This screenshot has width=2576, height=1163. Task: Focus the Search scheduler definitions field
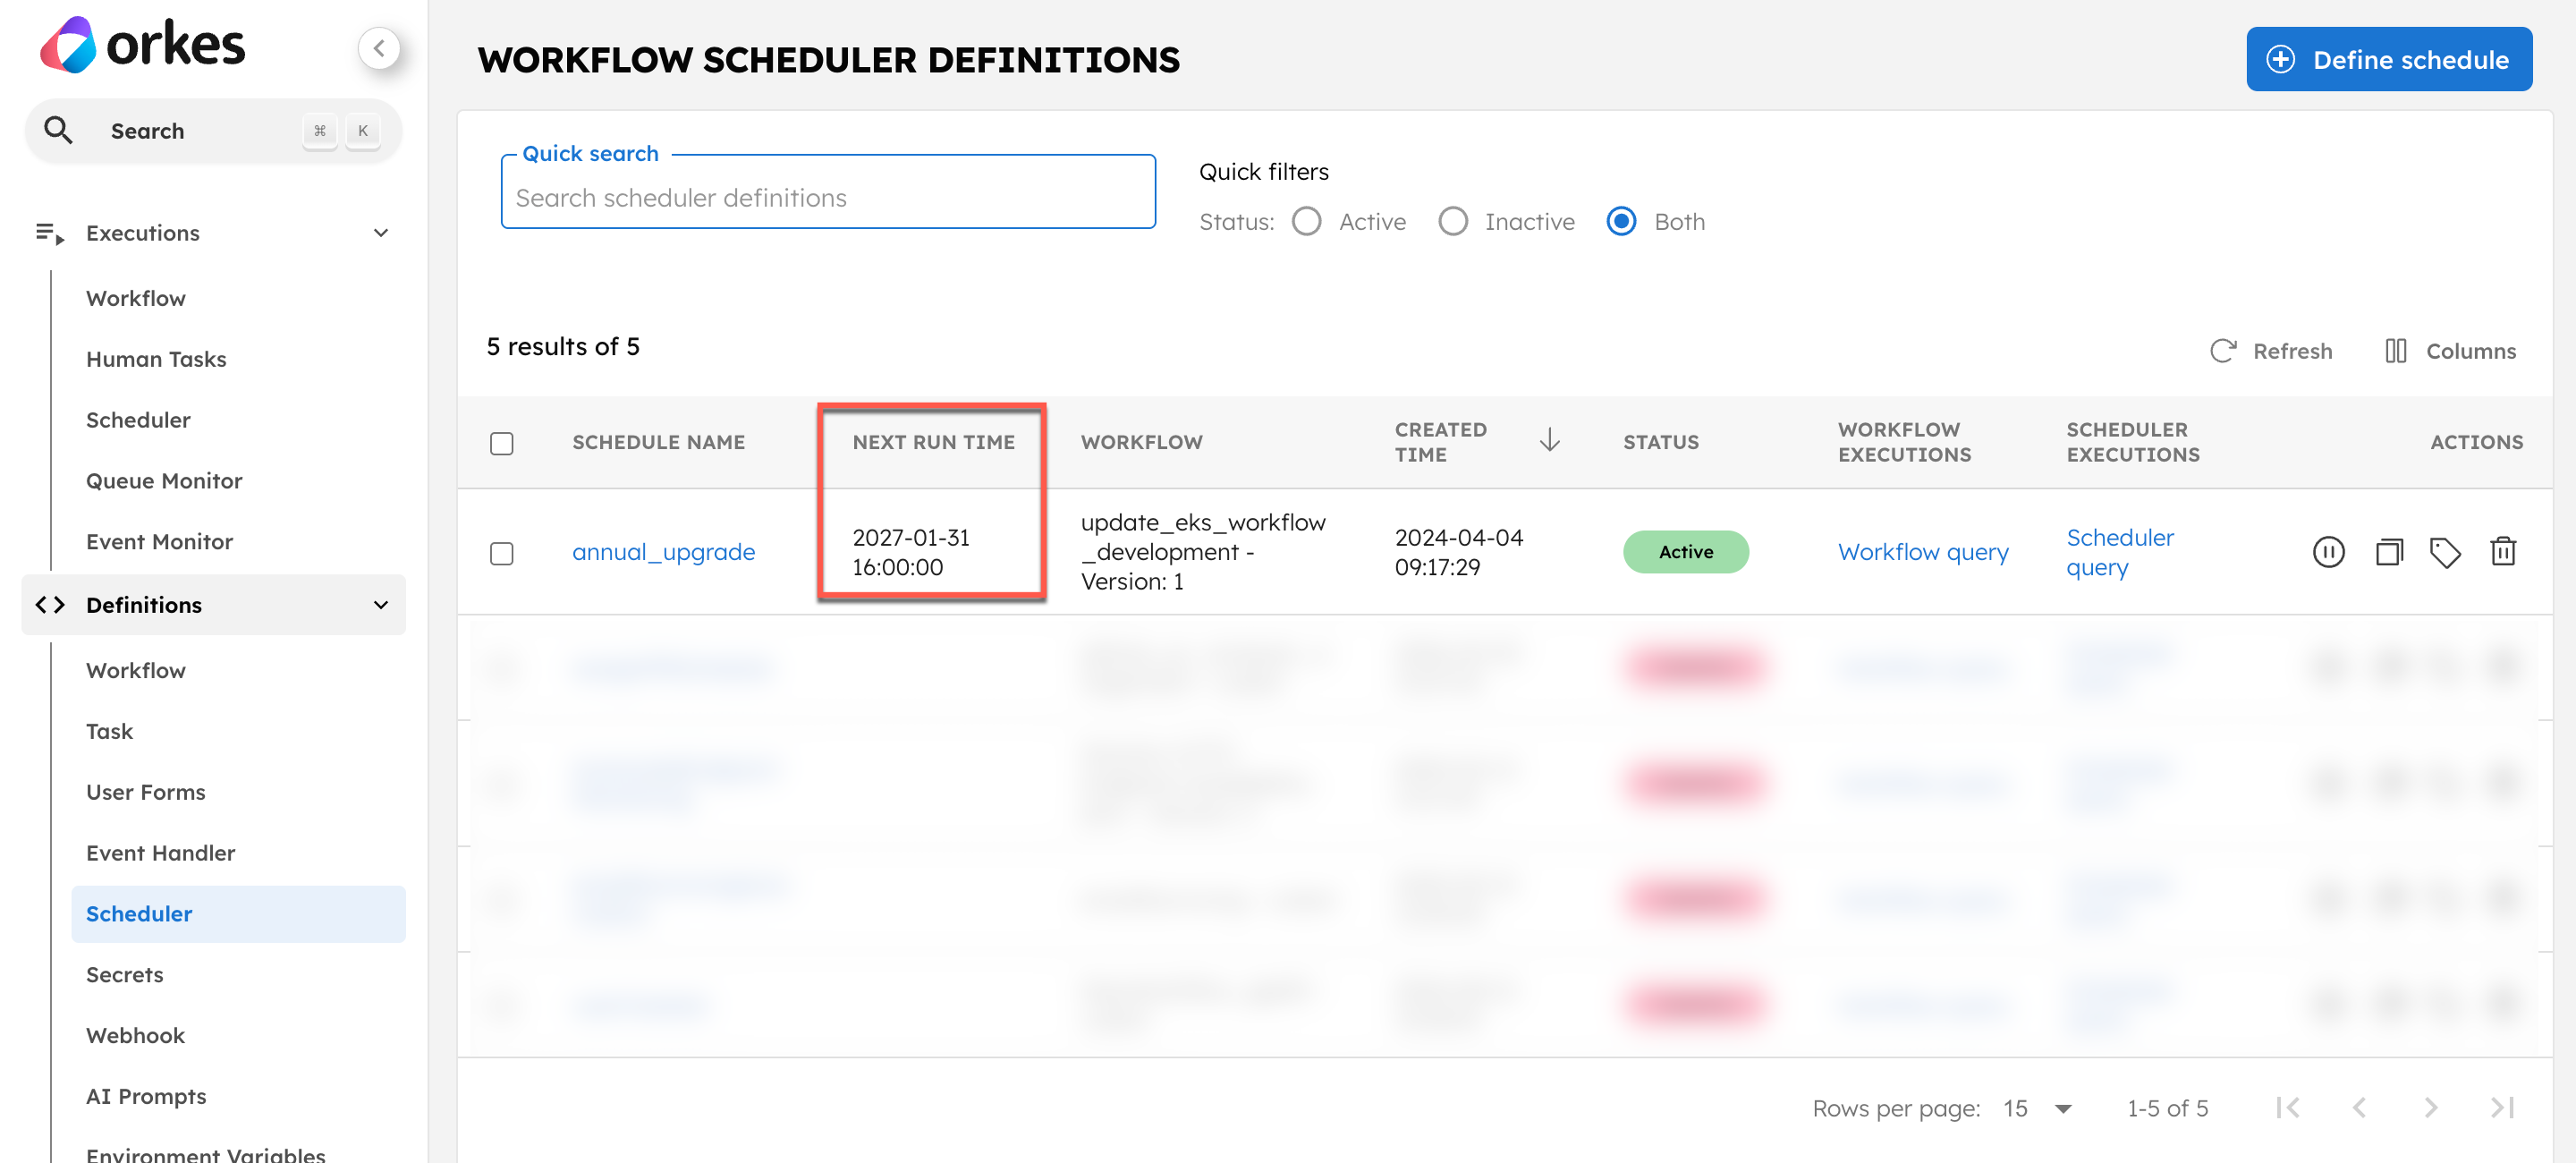828,198
